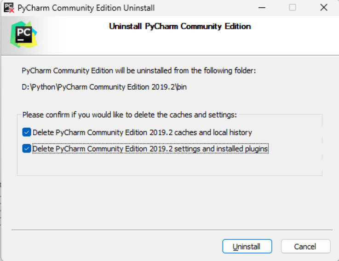Minimize the PyCharm Uninstall window
Viewport: 339px width, 261px height.
pos(262,8)
